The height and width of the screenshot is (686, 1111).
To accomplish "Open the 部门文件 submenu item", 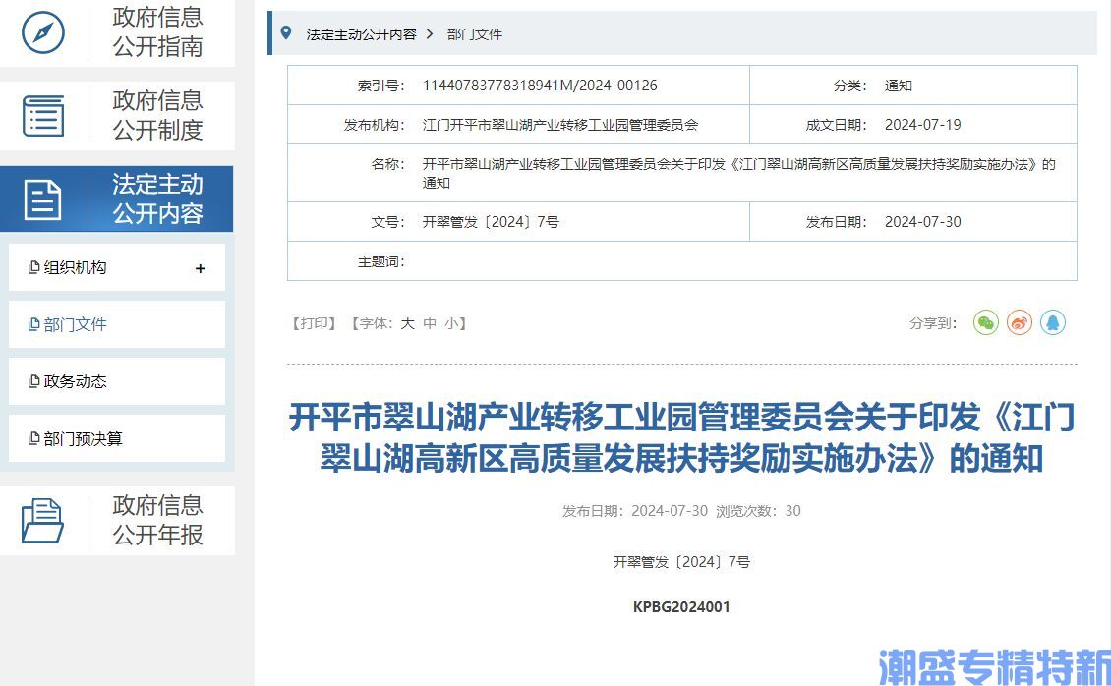I will (x=117, y=324).
